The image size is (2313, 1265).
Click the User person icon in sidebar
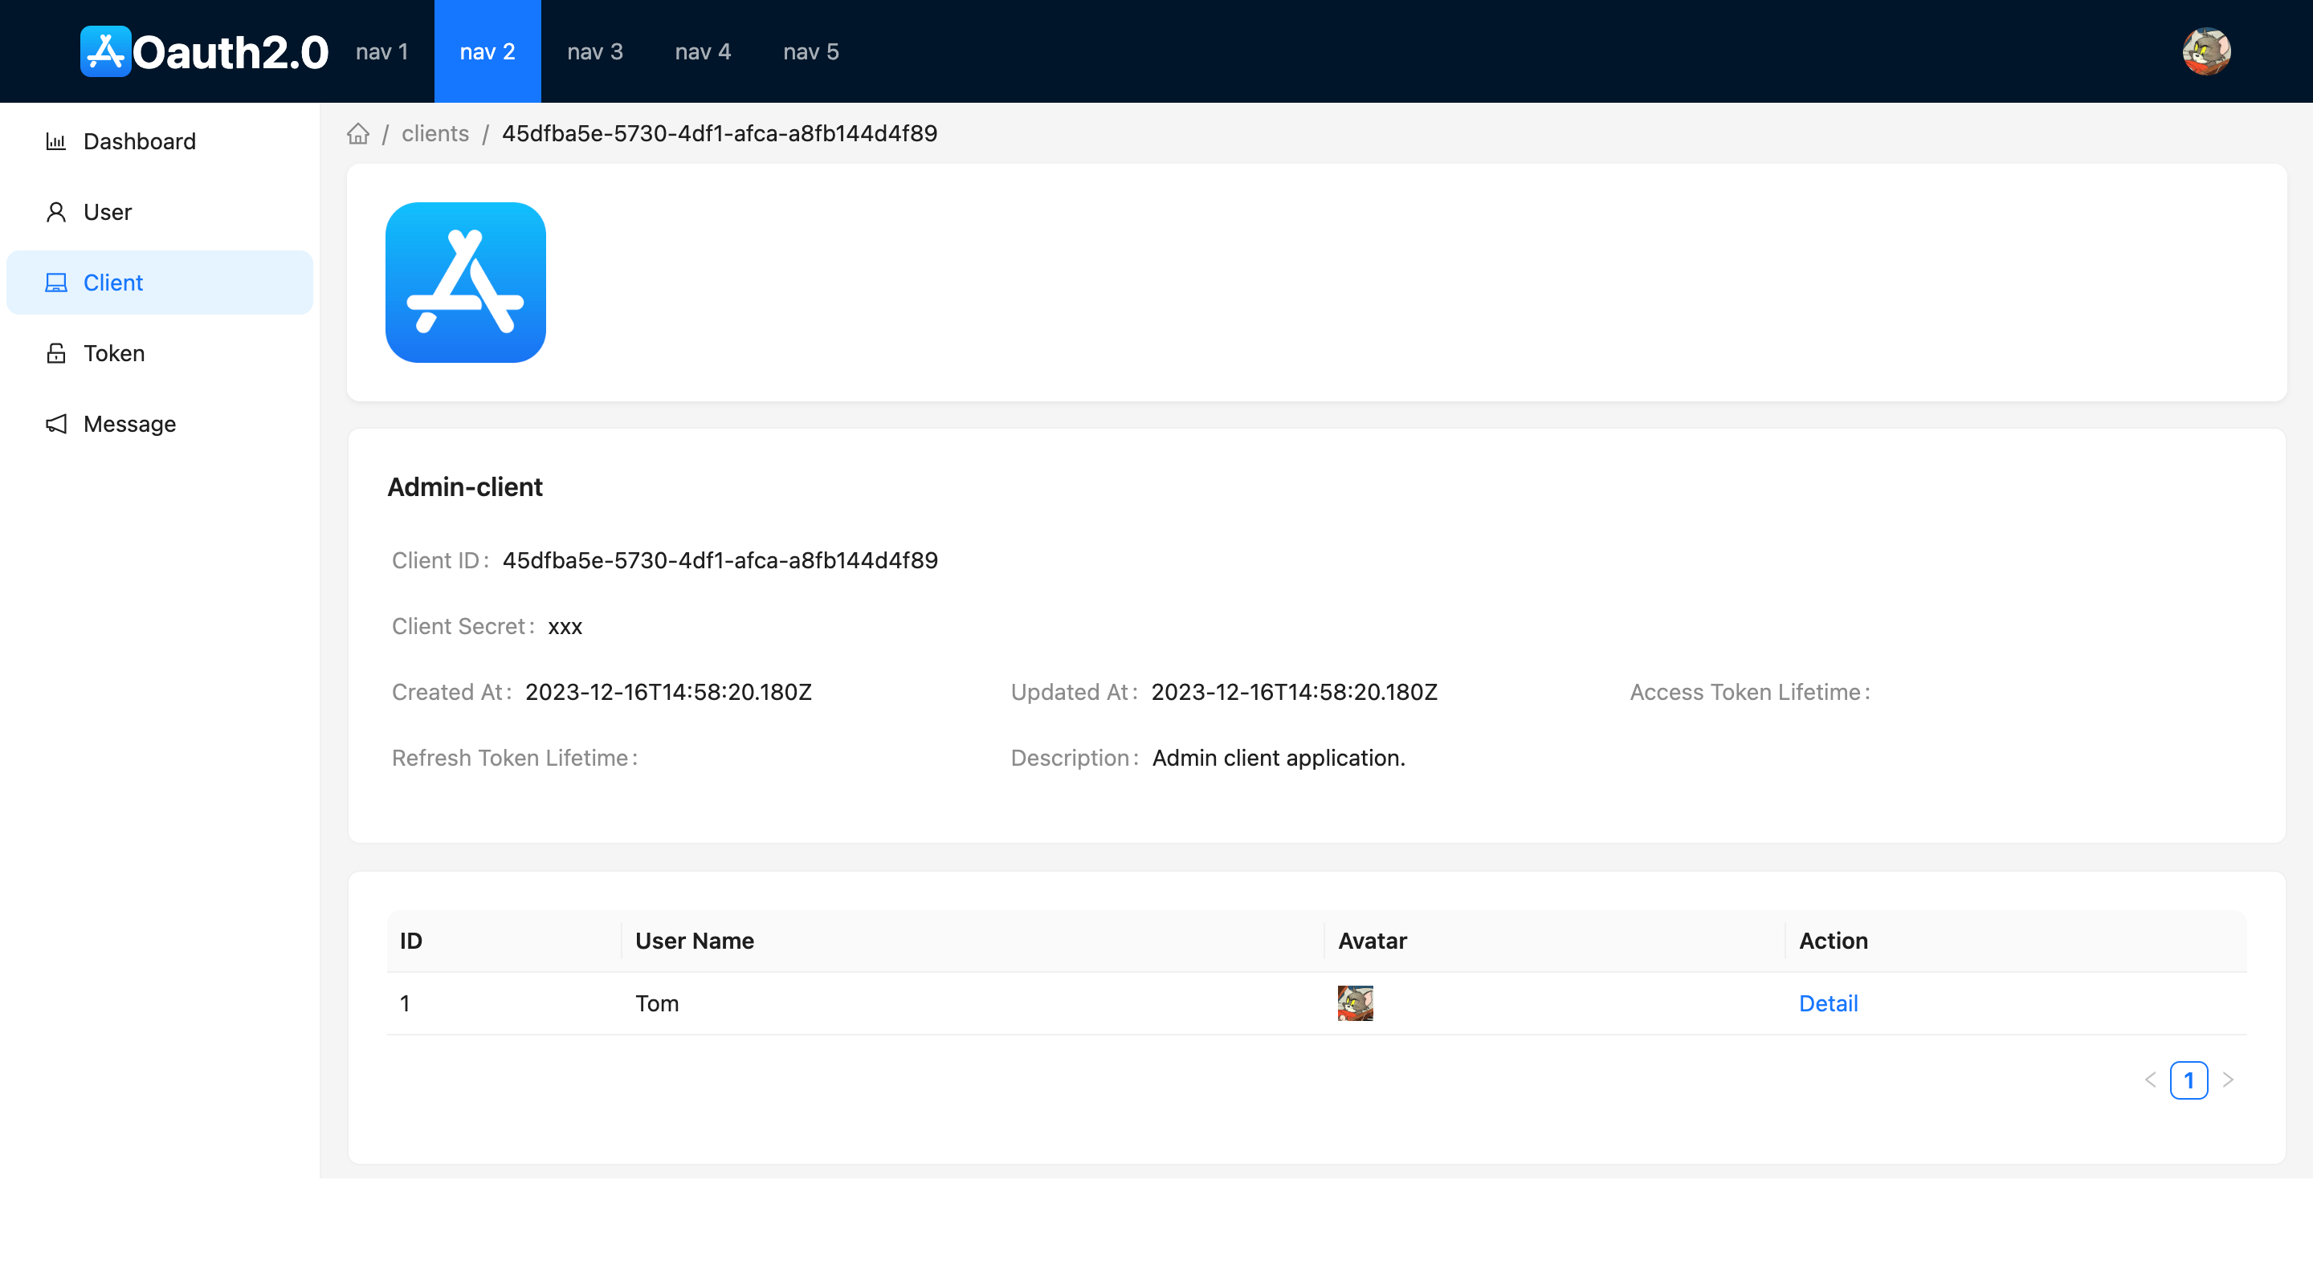[x=55, y=212]
